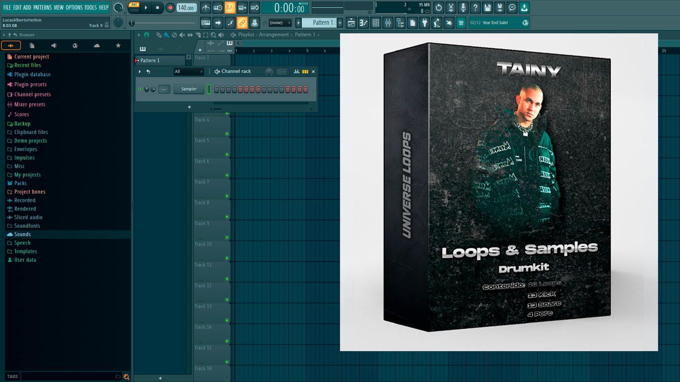Click the undo history icon

point(439,7)
